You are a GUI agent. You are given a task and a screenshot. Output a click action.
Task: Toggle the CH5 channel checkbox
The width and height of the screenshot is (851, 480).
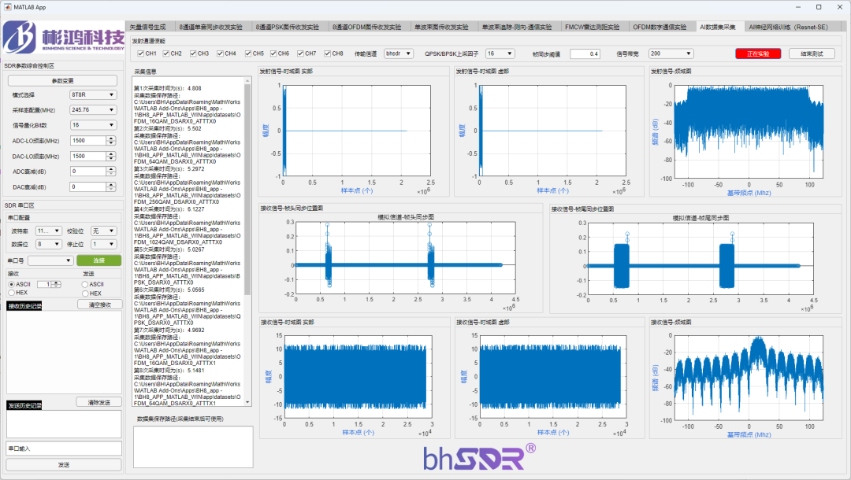pyautogui.click(x=248, y=54)
